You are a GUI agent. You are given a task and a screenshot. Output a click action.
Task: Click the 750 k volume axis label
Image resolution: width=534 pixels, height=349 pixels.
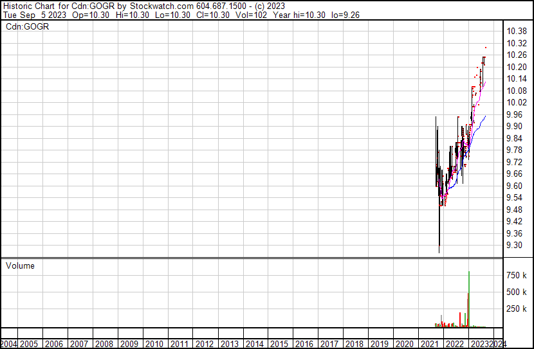tap(517, 276)
